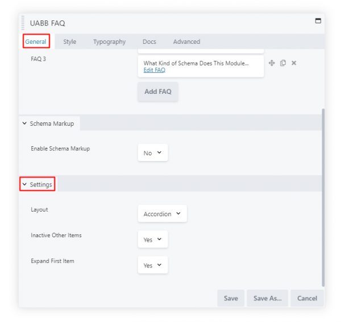Click the move icon for FAQ 3
The width and height of the screenshot is (341, 322).
(272, 63)
